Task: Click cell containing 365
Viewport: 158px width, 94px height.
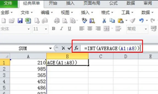Action: (x=28, y=75)
